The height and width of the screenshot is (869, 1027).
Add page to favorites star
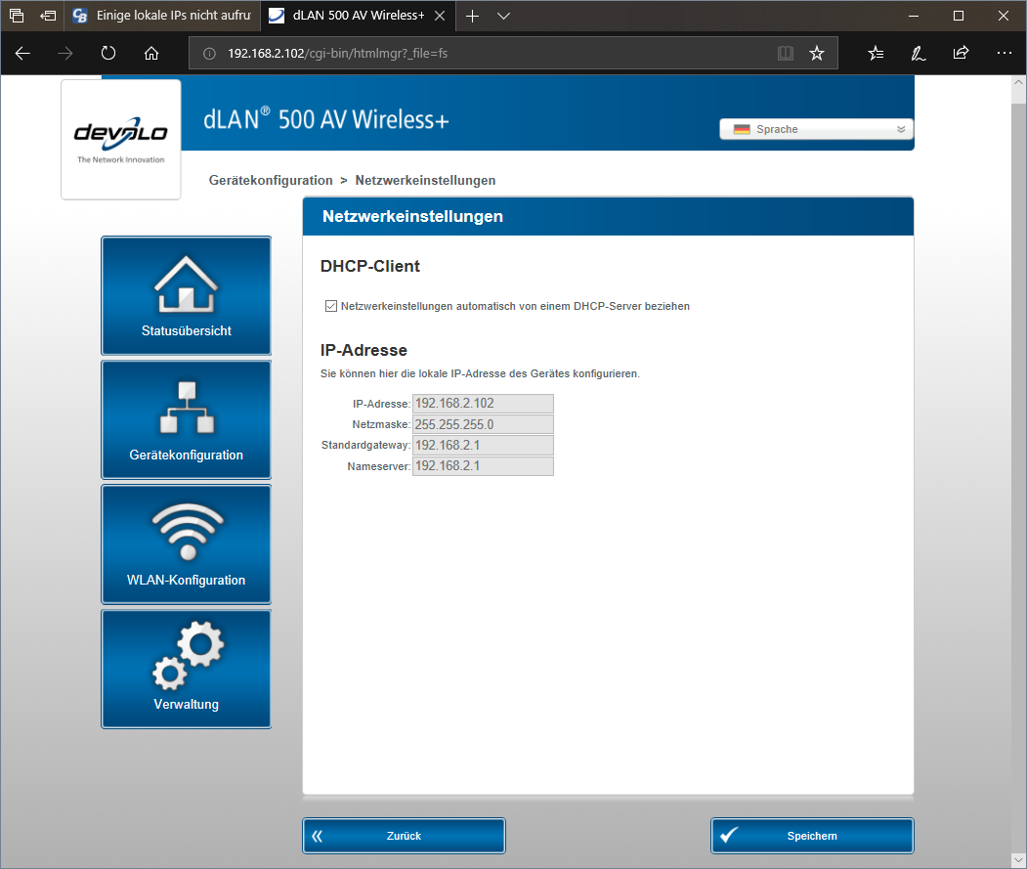(817, 53)
